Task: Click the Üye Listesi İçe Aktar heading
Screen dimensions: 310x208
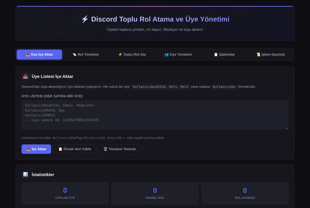Action: 52,77
